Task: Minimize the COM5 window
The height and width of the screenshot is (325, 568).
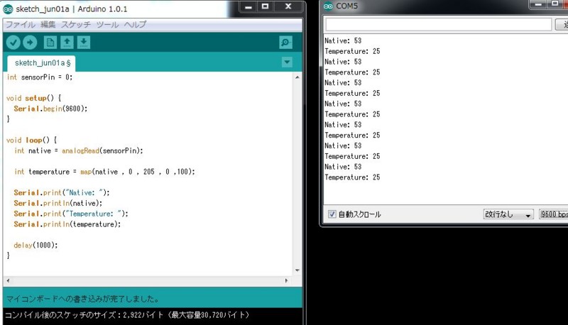Action: [538, 4]
